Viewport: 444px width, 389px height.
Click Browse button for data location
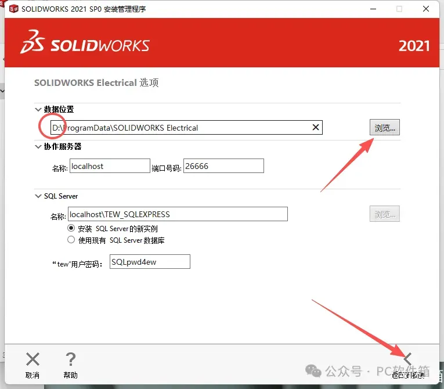[x=385, y=127]
